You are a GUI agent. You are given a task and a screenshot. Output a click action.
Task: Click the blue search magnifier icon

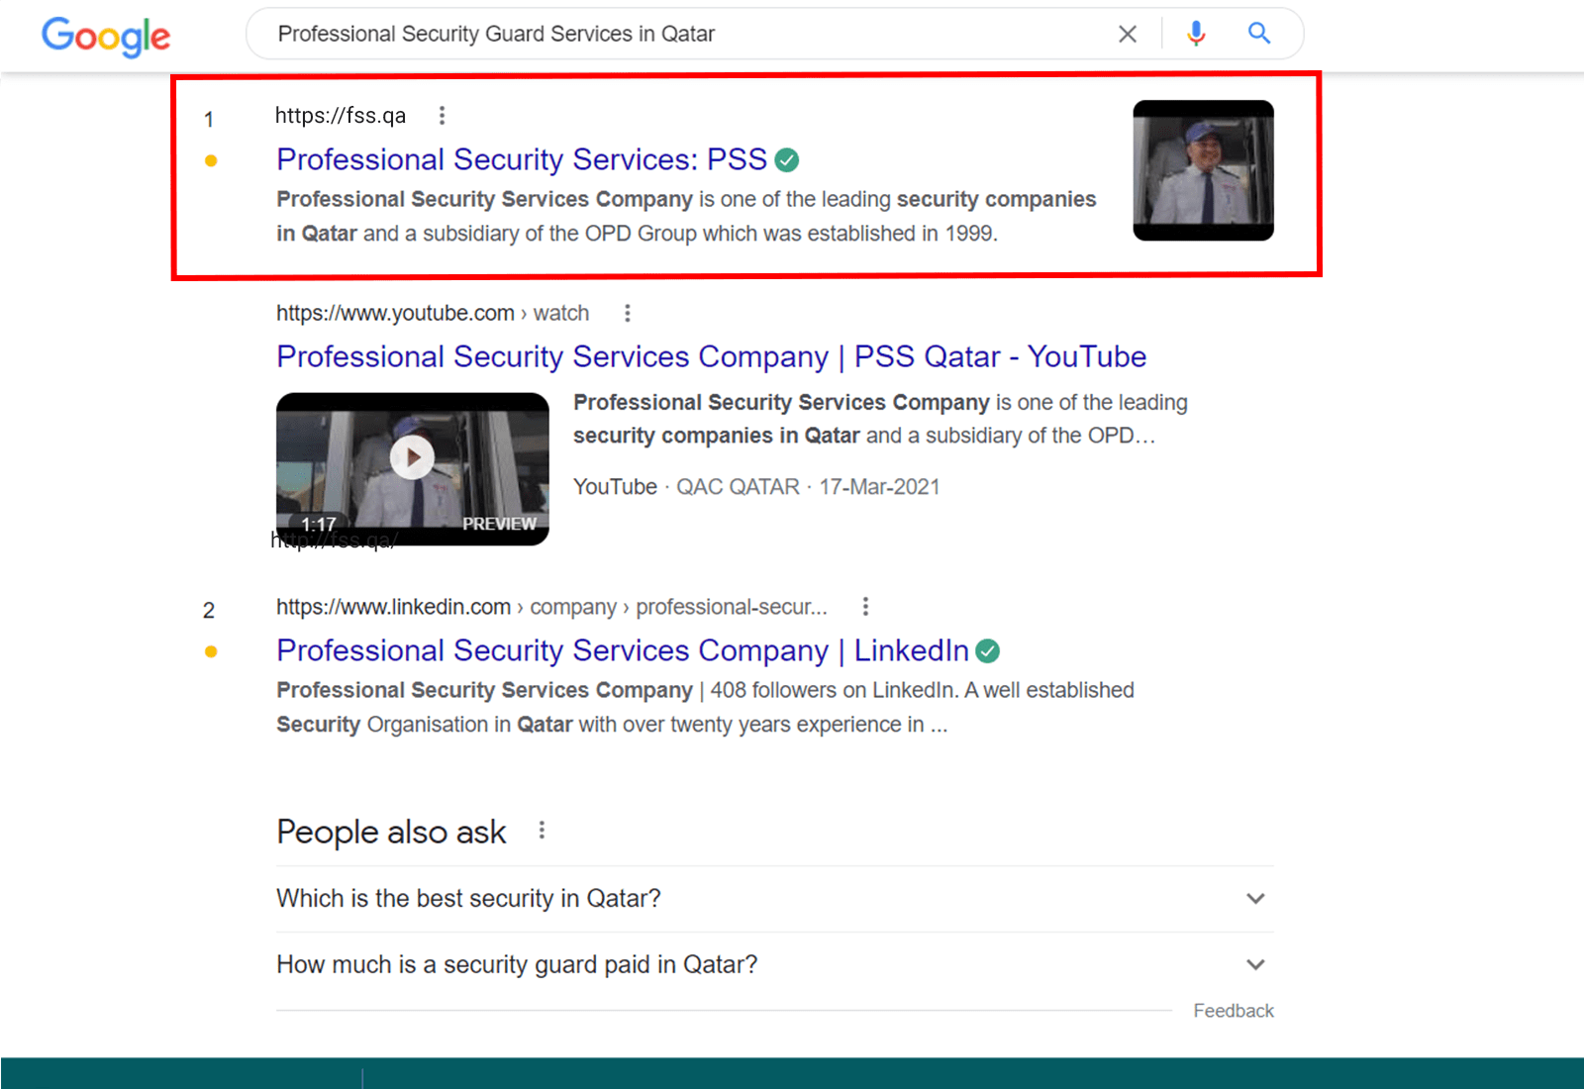[x=1258, y=34]
